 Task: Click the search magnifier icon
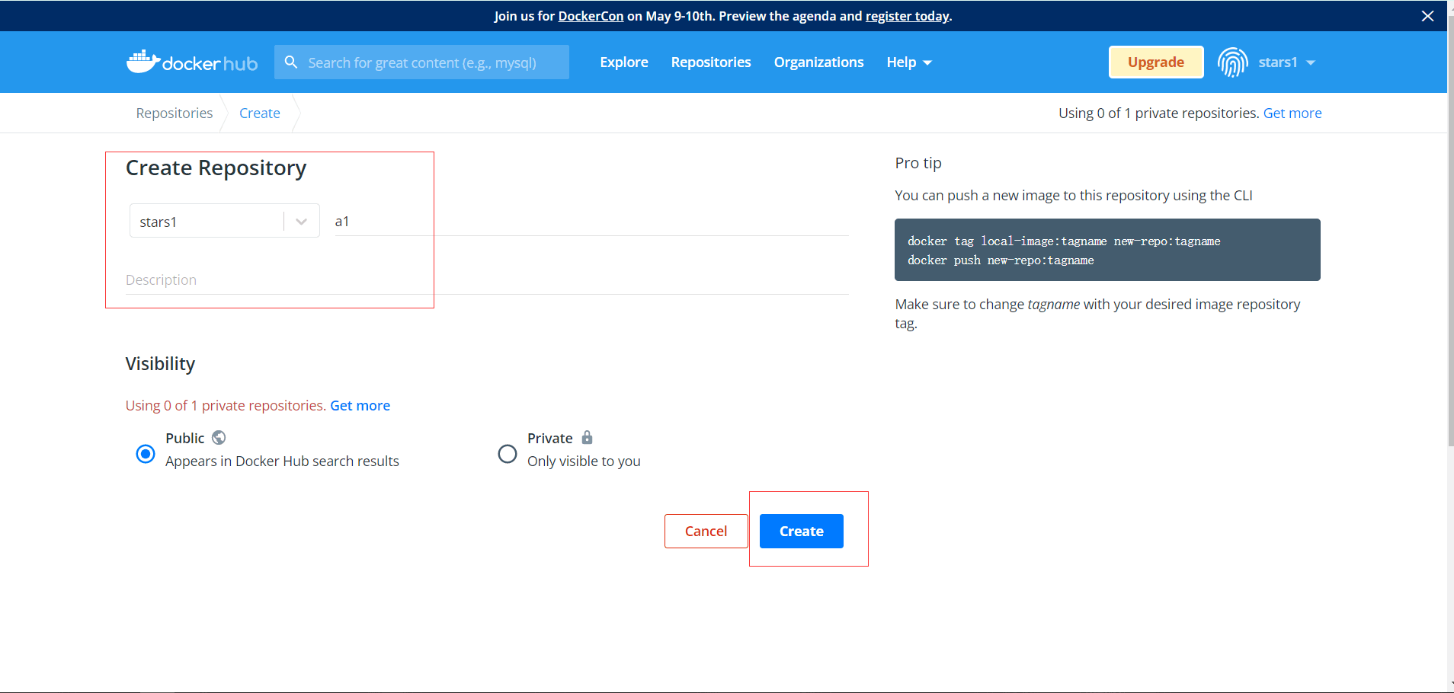point(291,62)
